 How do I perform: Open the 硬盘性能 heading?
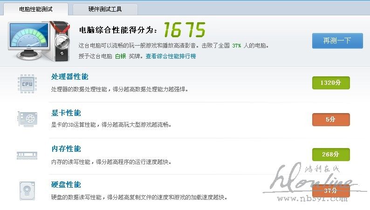tap(66, 184)
